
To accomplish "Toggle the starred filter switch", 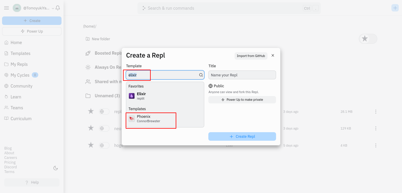I will [368, 38].
